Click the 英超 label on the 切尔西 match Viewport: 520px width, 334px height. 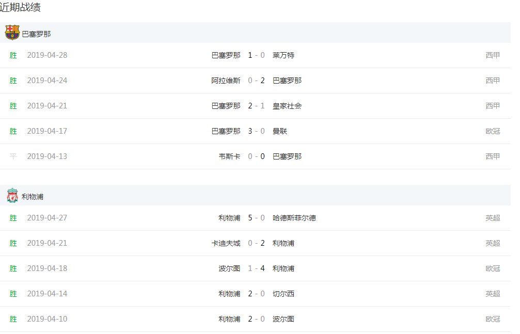493,294
